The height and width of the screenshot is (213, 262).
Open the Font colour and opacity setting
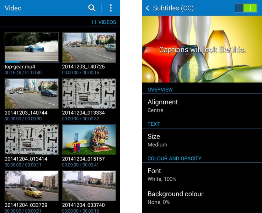point(202,174)
